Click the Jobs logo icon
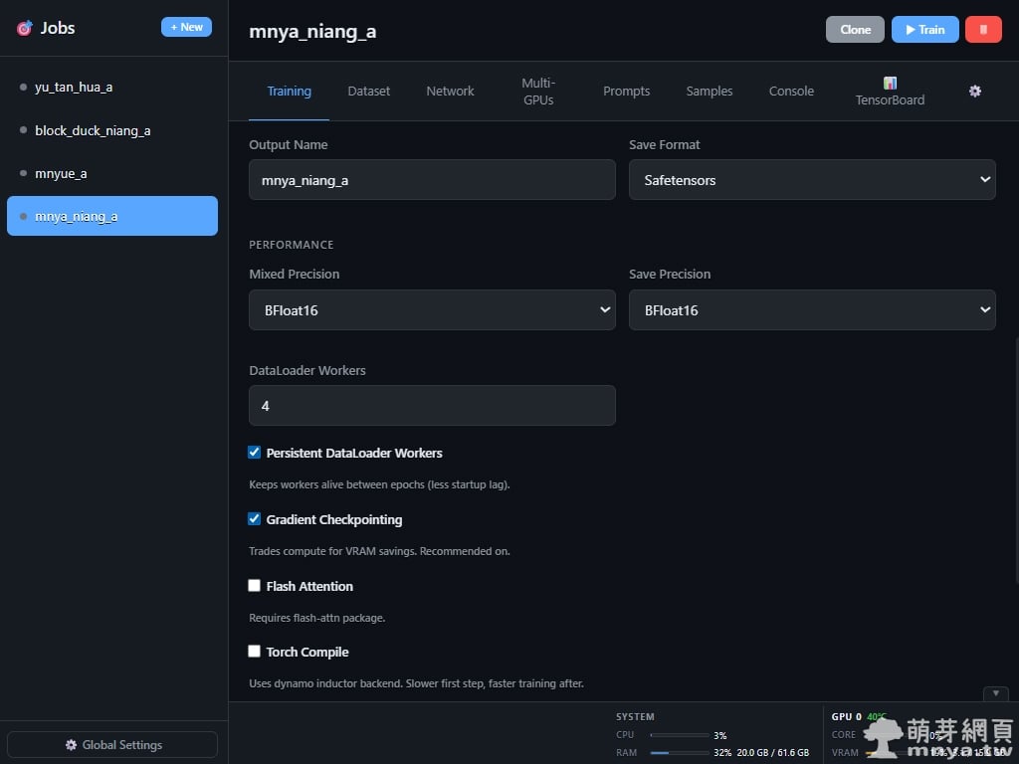Image resolution: width=1019 pixels, height=764 pixels. pos(24,29)
